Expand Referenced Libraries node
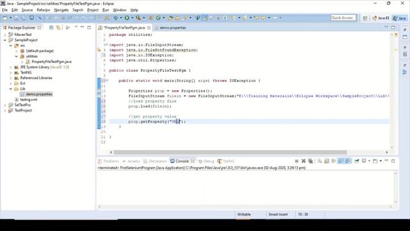 pos(11,78)
